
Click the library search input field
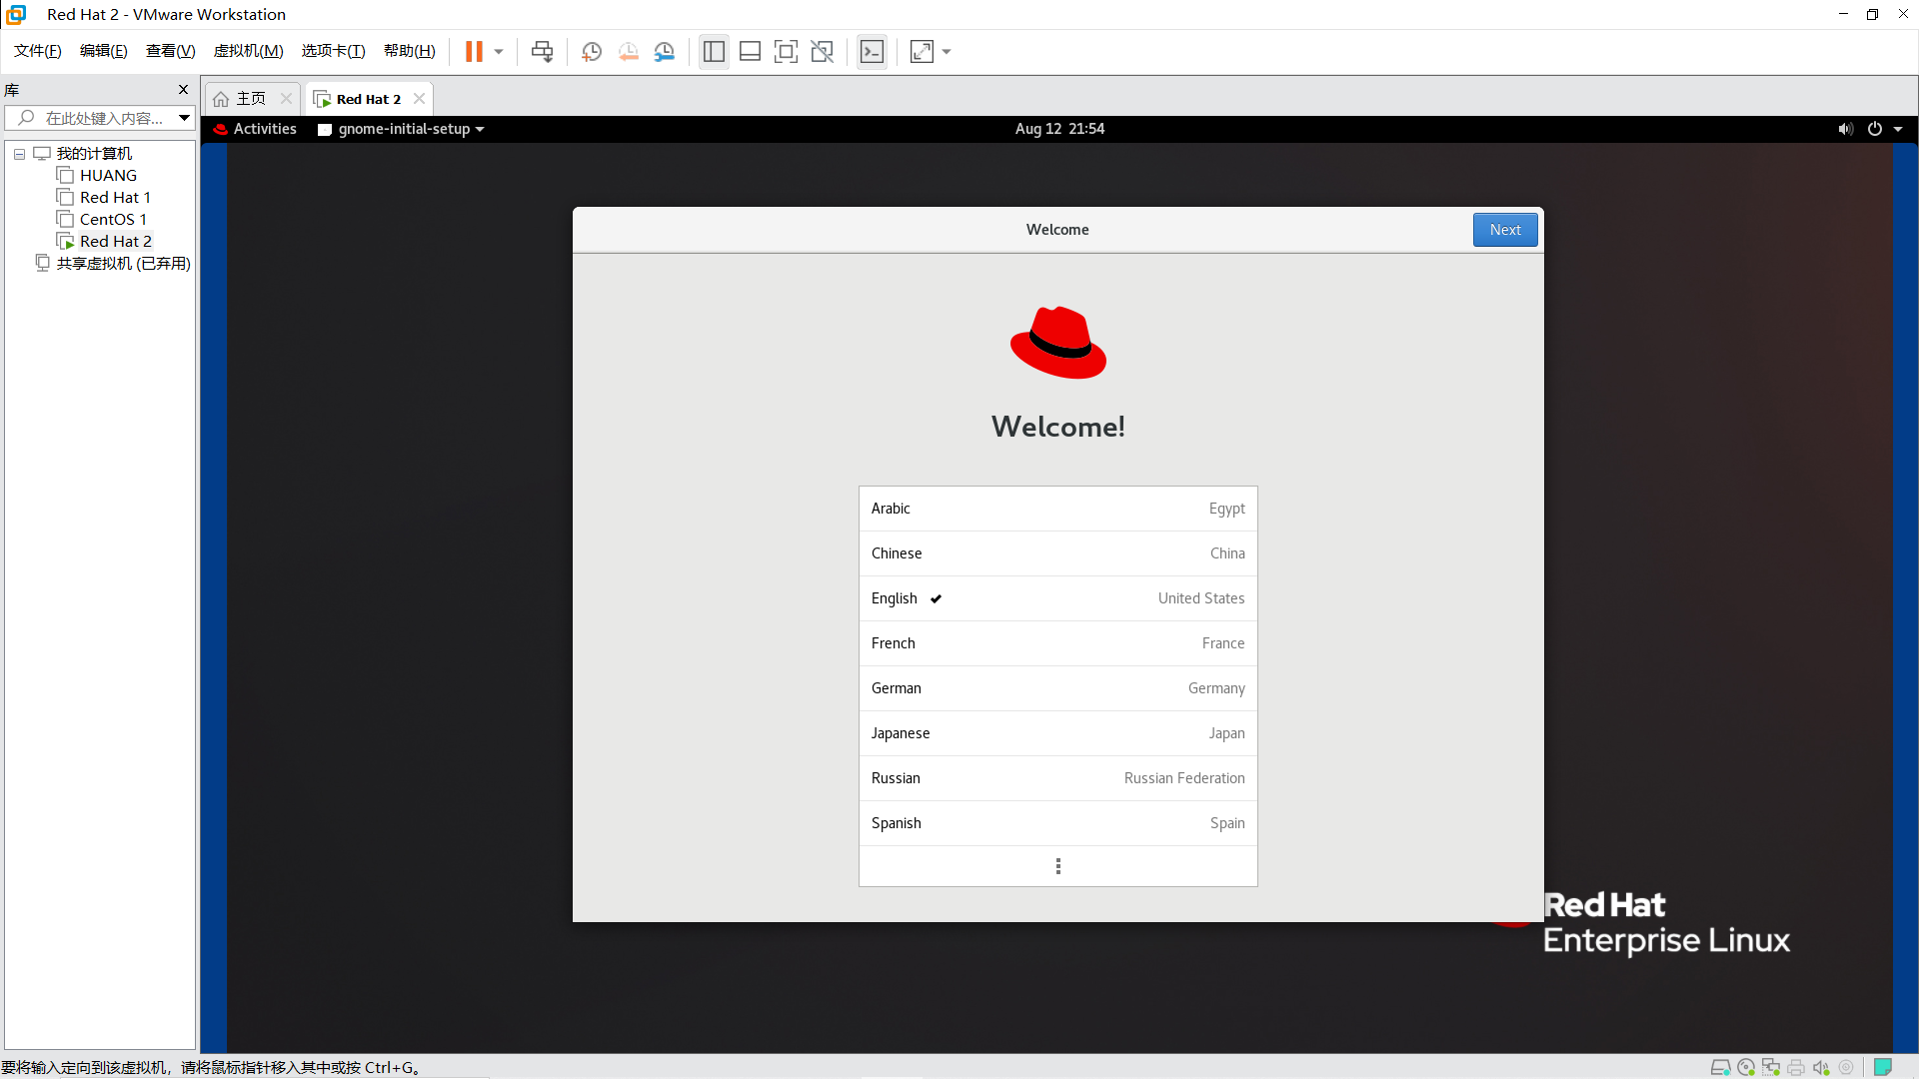point(98,118)
